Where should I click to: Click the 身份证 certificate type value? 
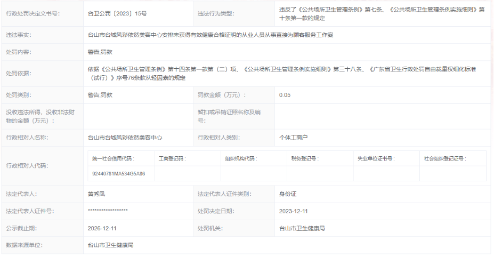[x=287, y=194]
